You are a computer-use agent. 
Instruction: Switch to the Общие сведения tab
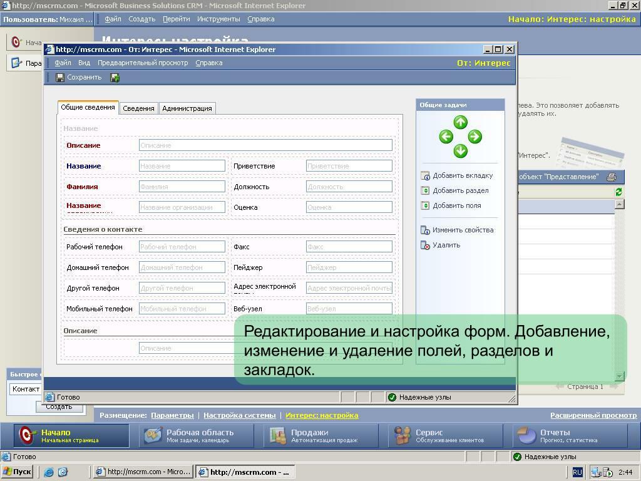click(x=88, y=107)
